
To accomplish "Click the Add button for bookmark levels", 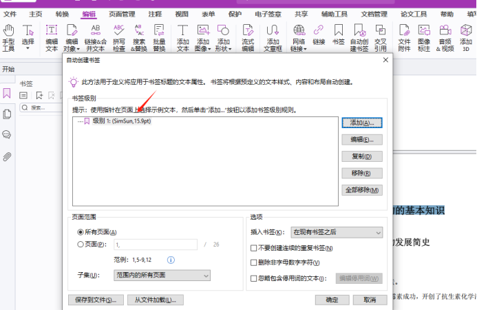I will [x=361, y=123].
